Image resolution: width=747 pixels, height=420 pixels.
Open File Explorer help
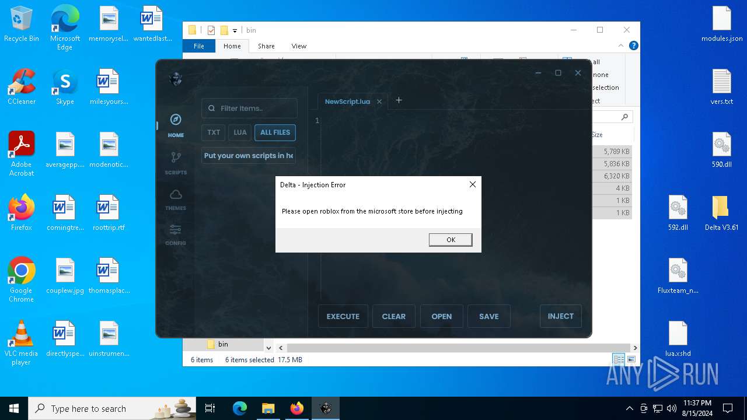[633, 45]
